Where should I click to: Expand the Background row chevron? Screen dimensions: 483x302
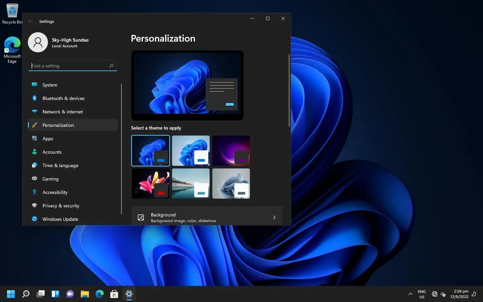[274, 217]
